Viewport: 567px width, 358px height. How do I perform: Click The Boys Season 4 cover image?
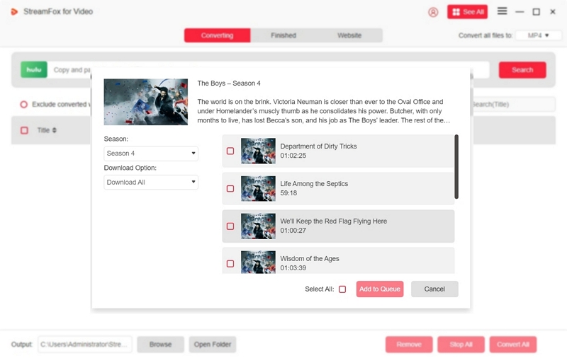click(146, 102)
